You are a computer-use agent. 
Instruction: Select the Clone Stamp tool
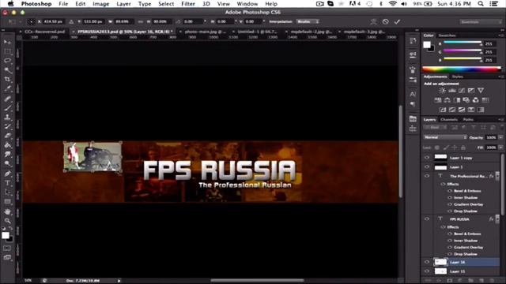coord(7,118)
